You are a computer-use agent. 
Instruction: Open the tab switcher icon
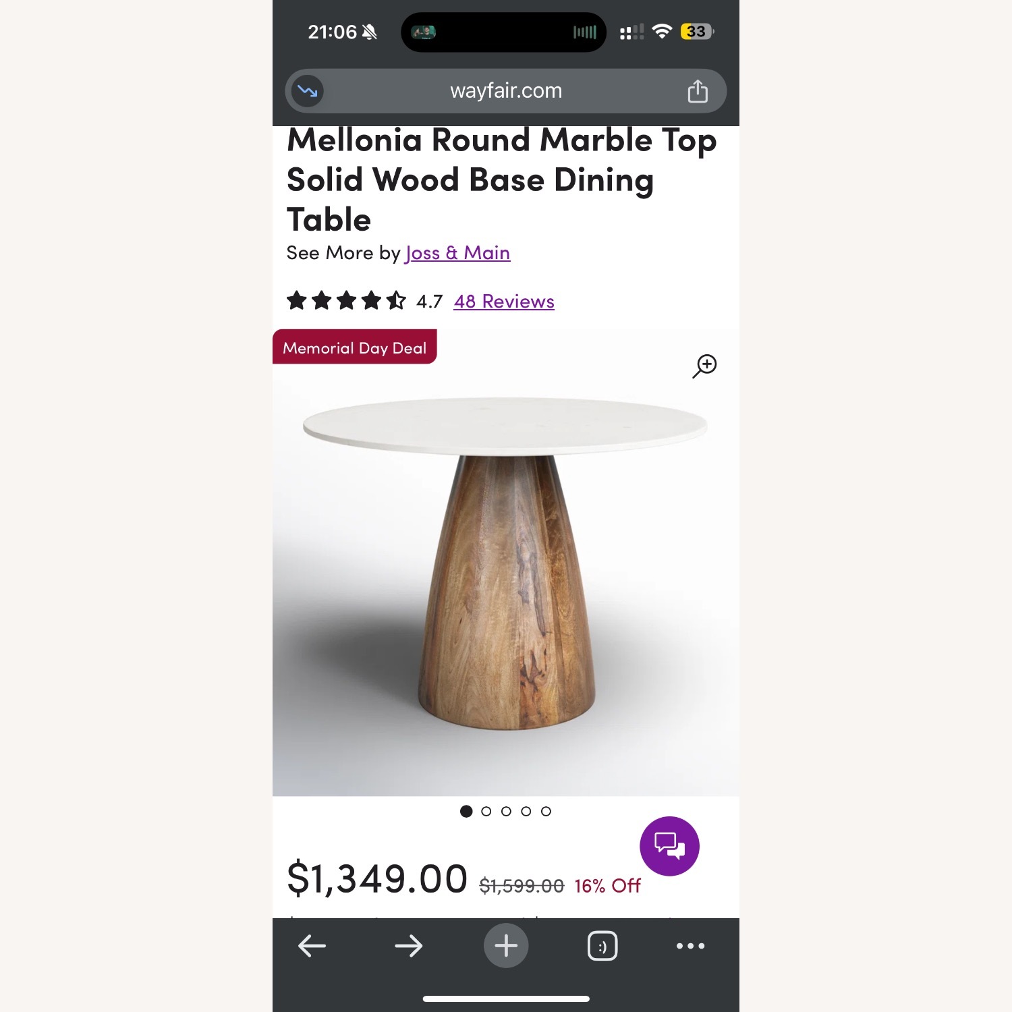(x=602, y=945)
